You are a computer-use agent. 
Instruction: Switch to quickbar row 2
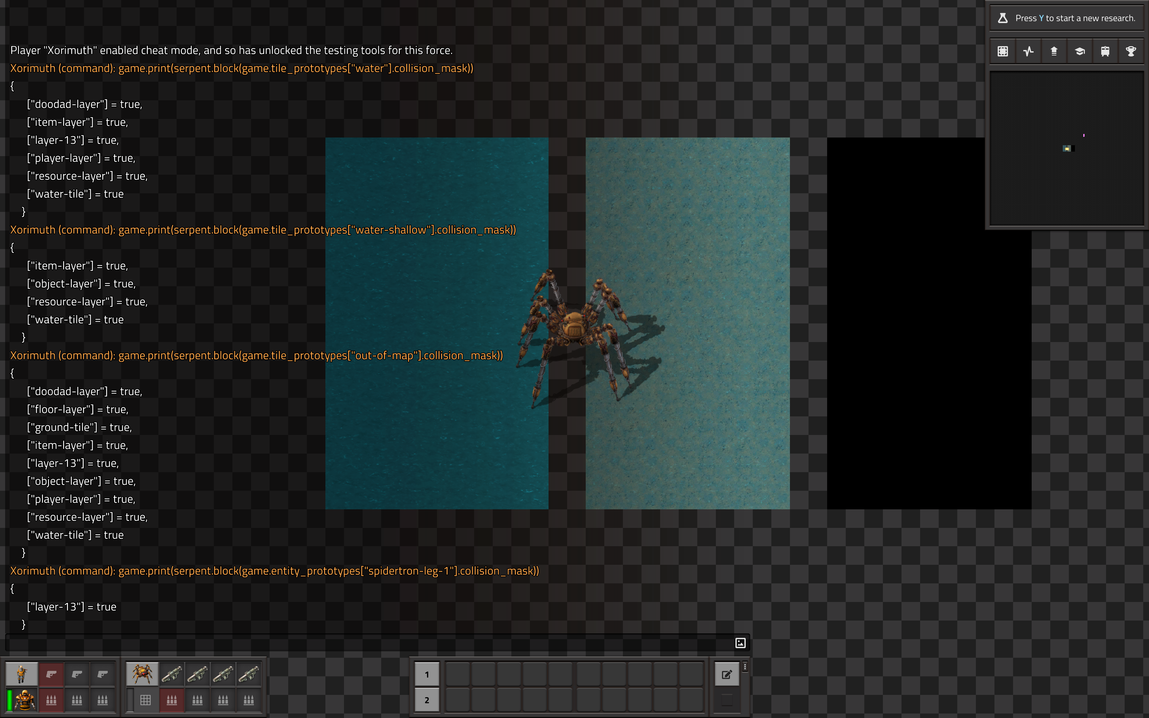click(x=426, y=700)
